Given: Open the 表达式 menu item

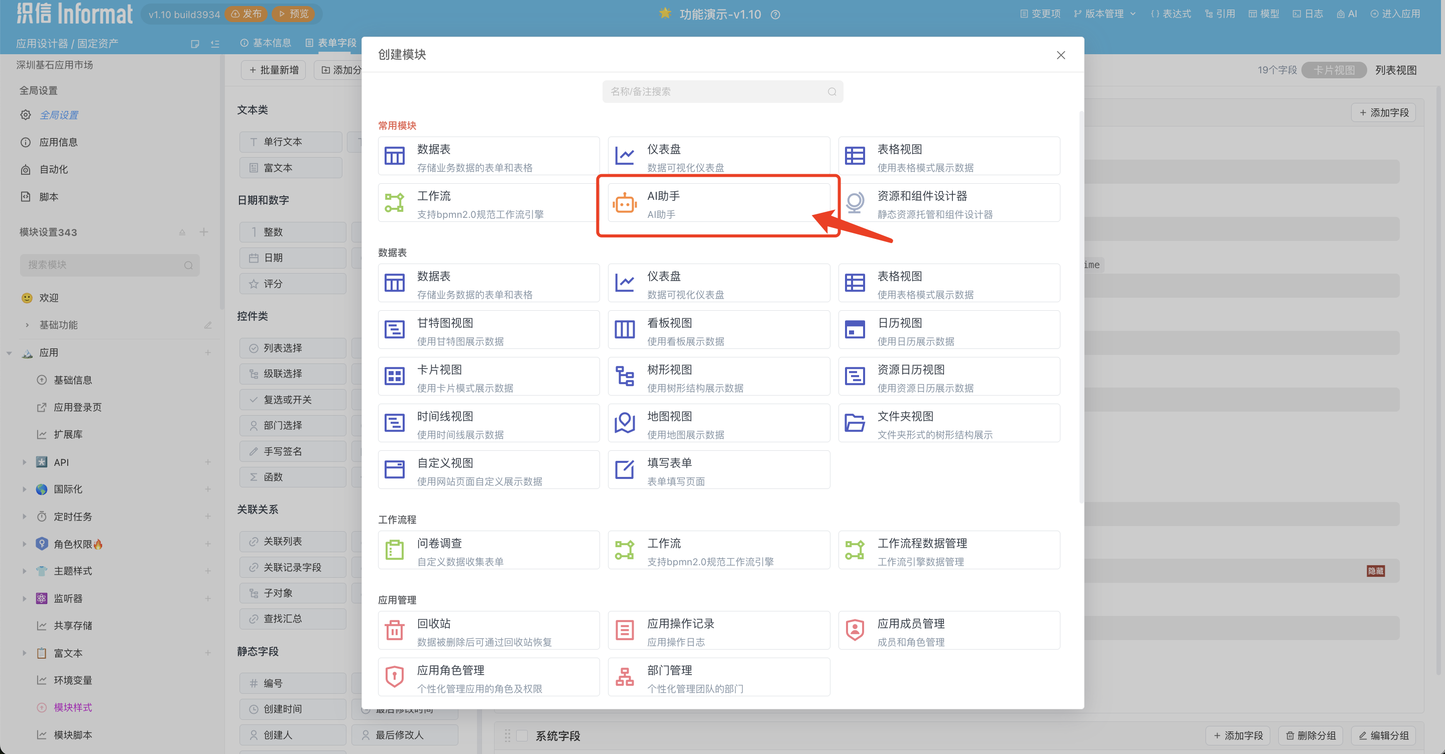Looking at the screenshot, I should (1171, 14).
